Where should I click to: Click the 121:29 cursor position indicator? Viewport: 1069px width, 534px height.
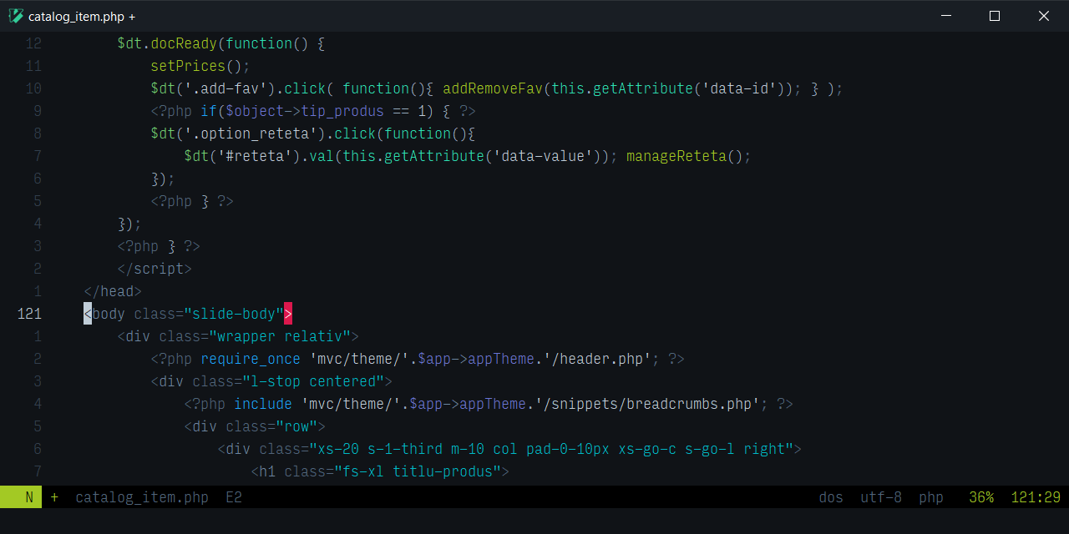[x=1036, y=497]
